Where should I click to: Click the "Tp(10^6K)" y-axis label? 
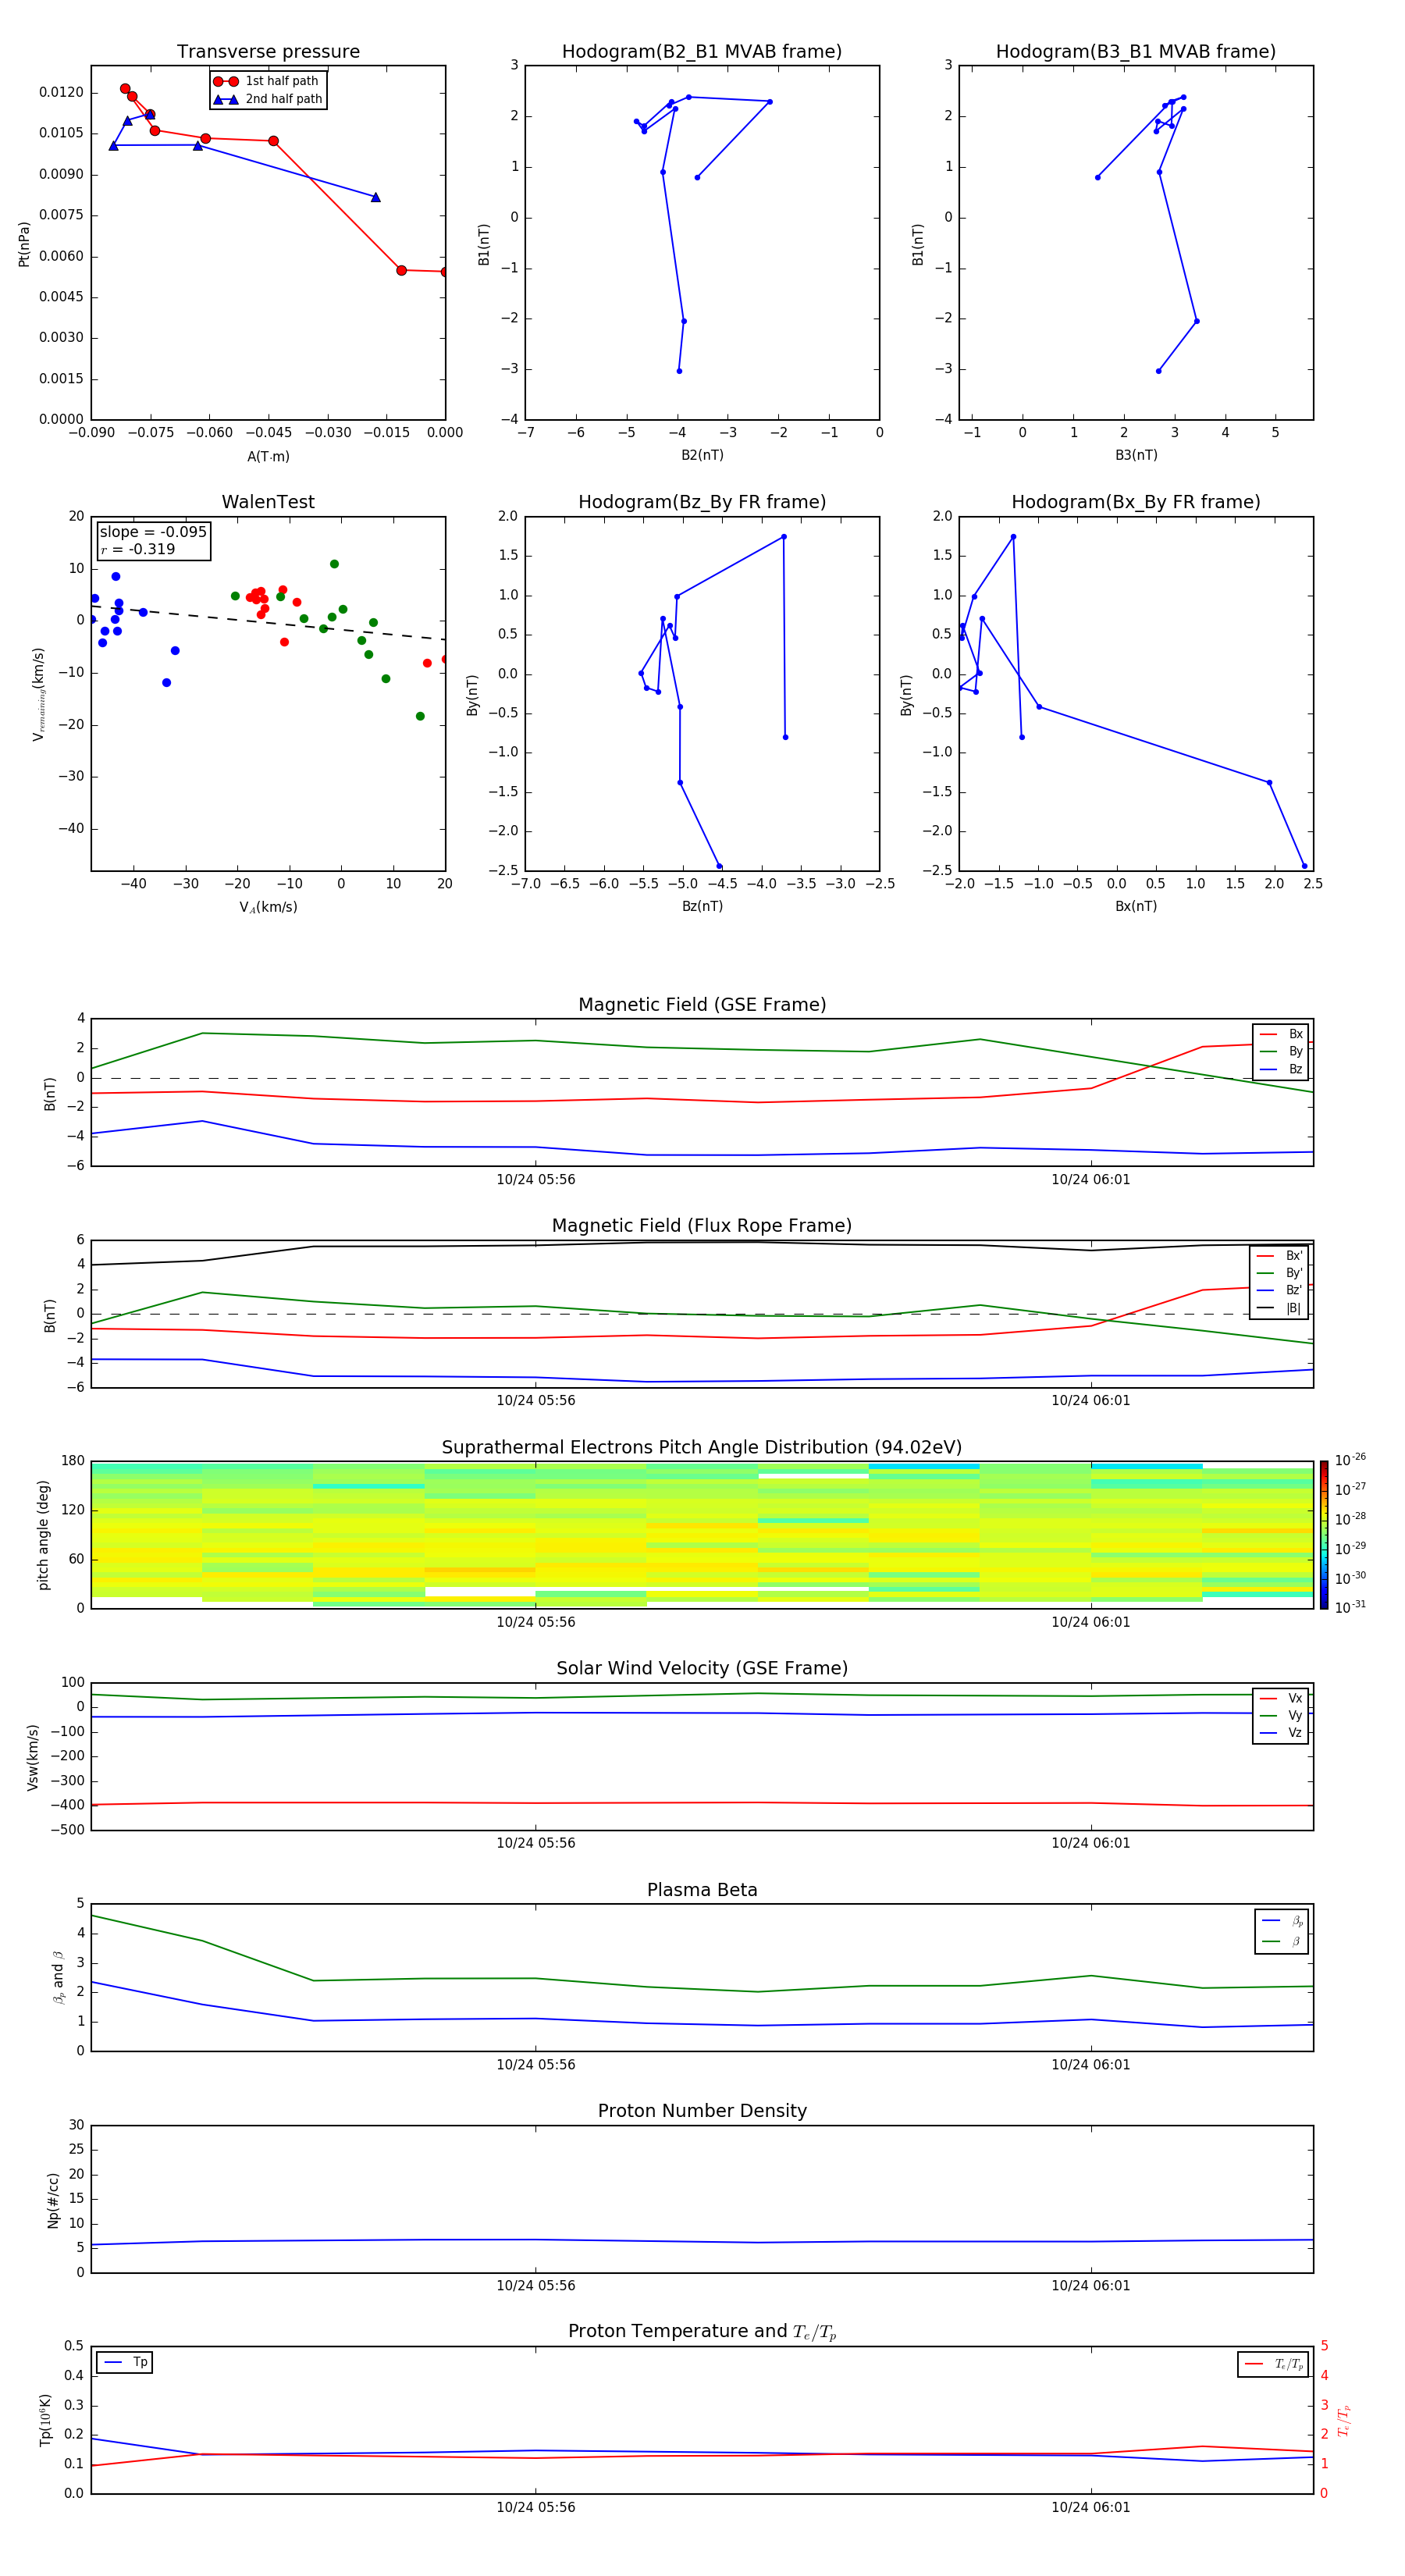pos(45,2420)
